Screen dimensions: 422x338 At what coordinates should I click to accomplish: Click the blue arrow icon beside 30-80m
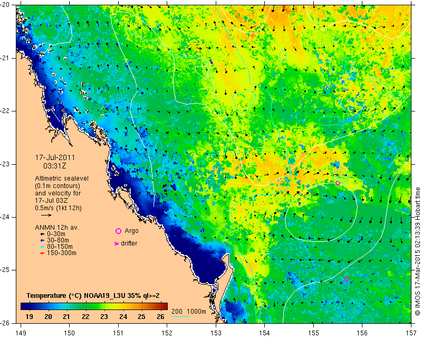click(42, 240)
